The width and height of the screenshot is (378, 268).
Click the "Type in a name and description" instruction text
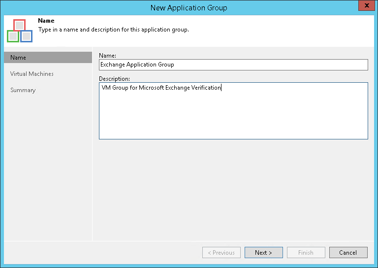tap(113, 30)
